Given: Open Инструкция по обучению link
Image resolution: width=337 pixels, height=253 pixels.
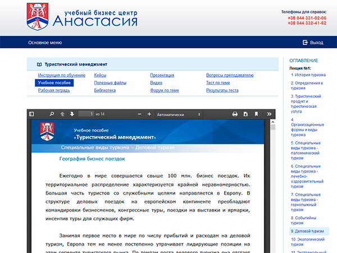Looking at the screenshot, I should pos(62,75).
